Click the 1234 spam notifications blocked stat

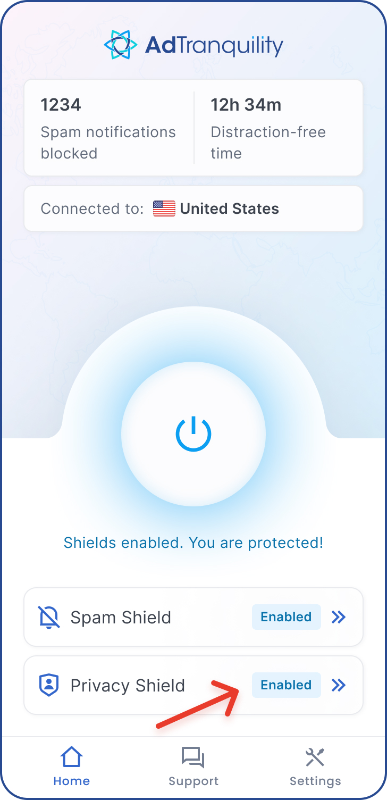[108, 128]
